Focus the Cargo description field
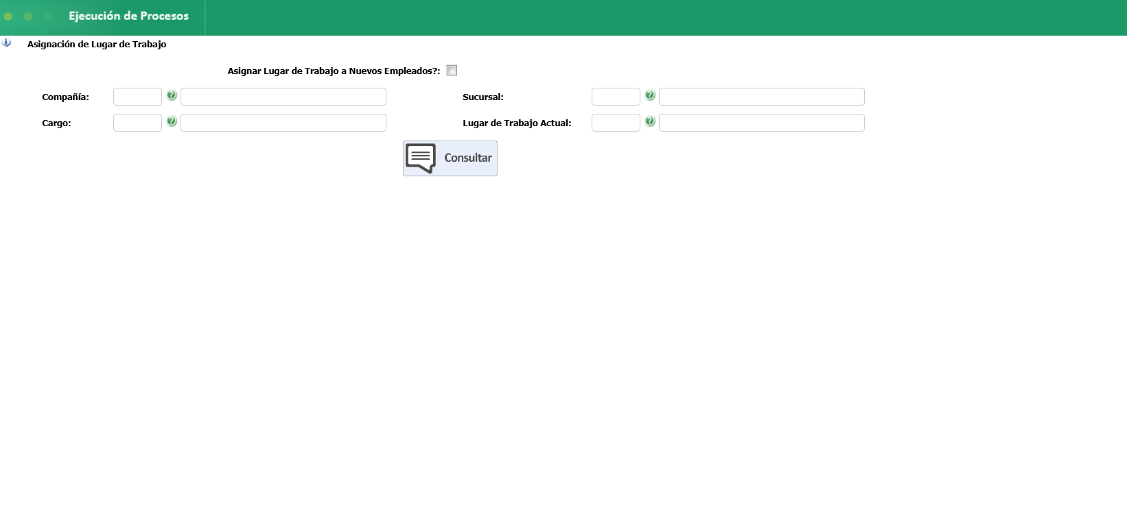 pyautogui.click(x=283, y=123)
